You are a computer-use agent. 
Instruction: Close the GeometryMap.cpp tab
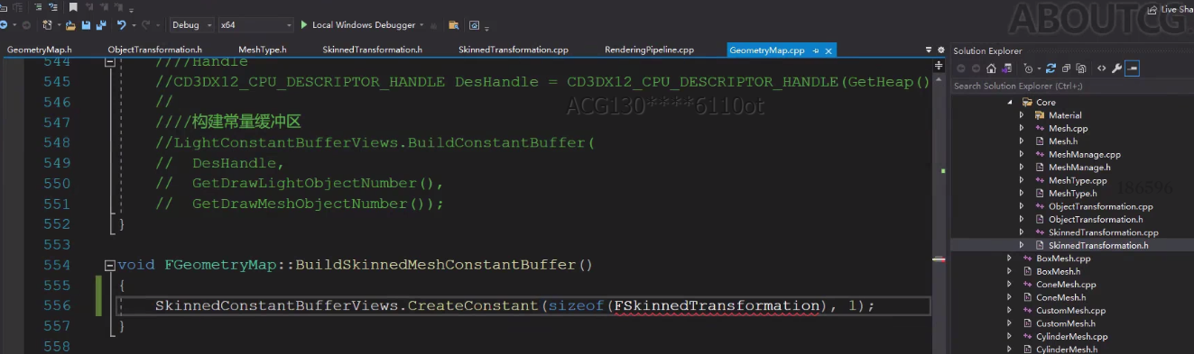(828, 50)
